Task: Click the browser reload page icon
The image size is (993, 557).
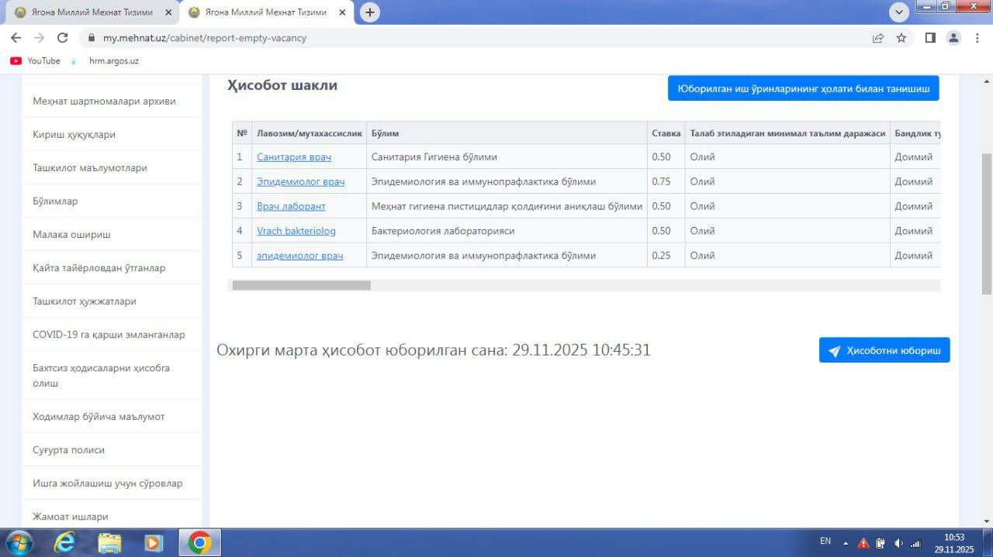Action: pyautogui.click(x=63, y=38)
